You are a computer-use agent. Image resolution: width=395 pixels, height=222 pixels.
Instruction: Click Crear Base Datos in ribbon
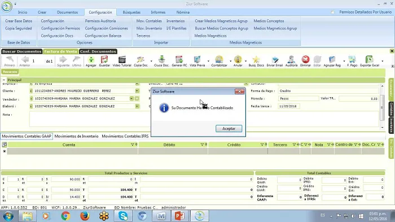[x=19, y=21]
